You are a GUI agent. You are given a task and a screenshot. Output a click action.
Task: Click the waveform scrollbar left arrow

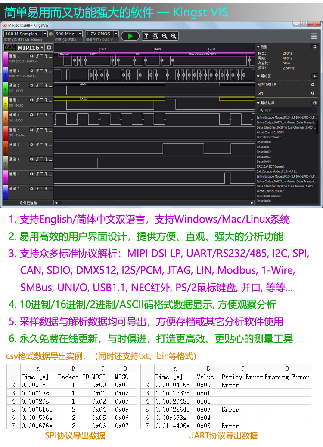[x=56, y=203]
